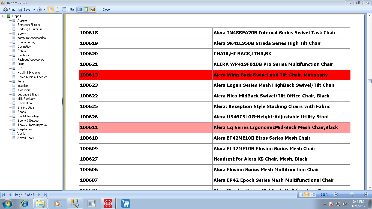
Task: Select the Electronics tree node
Action: (25, 55)
